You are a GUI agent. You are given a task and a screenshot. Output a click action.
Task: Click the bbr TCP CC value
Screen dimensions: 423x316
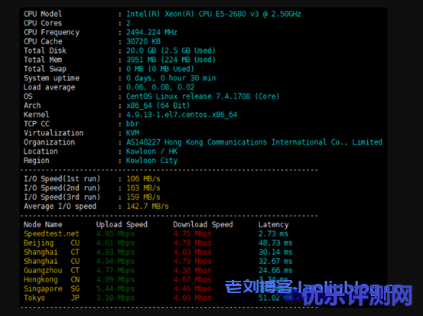[x=132, y=124]
